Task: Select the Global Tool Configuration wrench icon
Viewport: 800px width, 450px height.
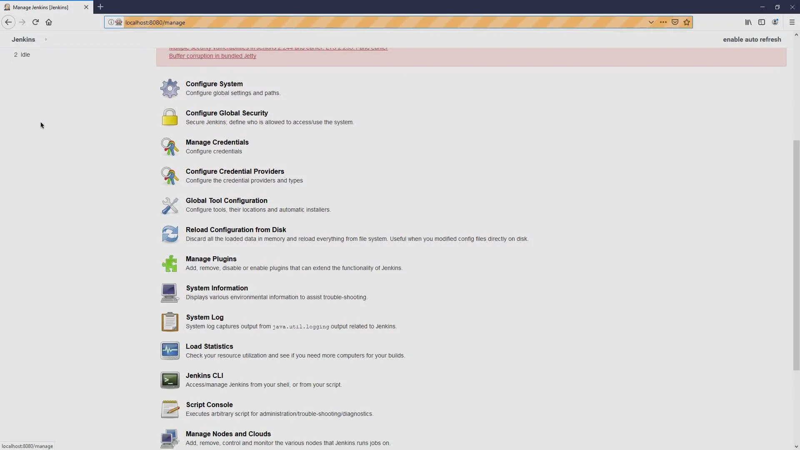Action: point(170,205)
